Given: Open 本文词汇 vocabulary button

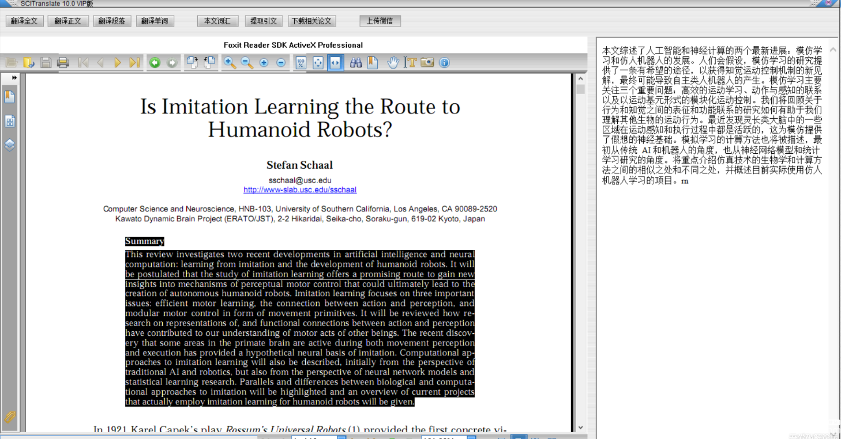Looking at the screenshot, I should tap(217, 21).
